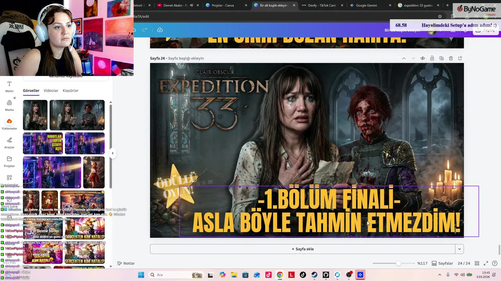Select the ASLA BÖYLE TAHMİN ETMEZDİM text box
Image resolution: width=501 pixels, height=281 pixels.
(329, 211)
